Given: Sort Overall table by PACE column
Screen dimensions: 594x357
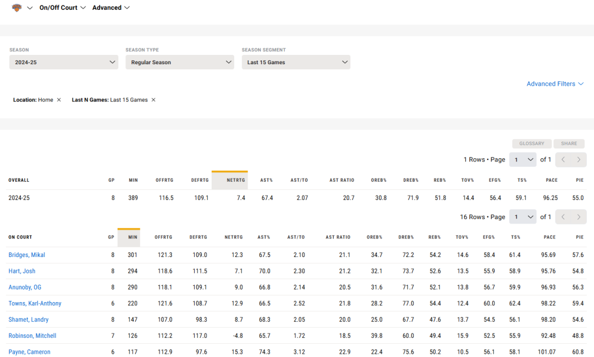Looking at the screenshot, I should click(x=552, y=180).
